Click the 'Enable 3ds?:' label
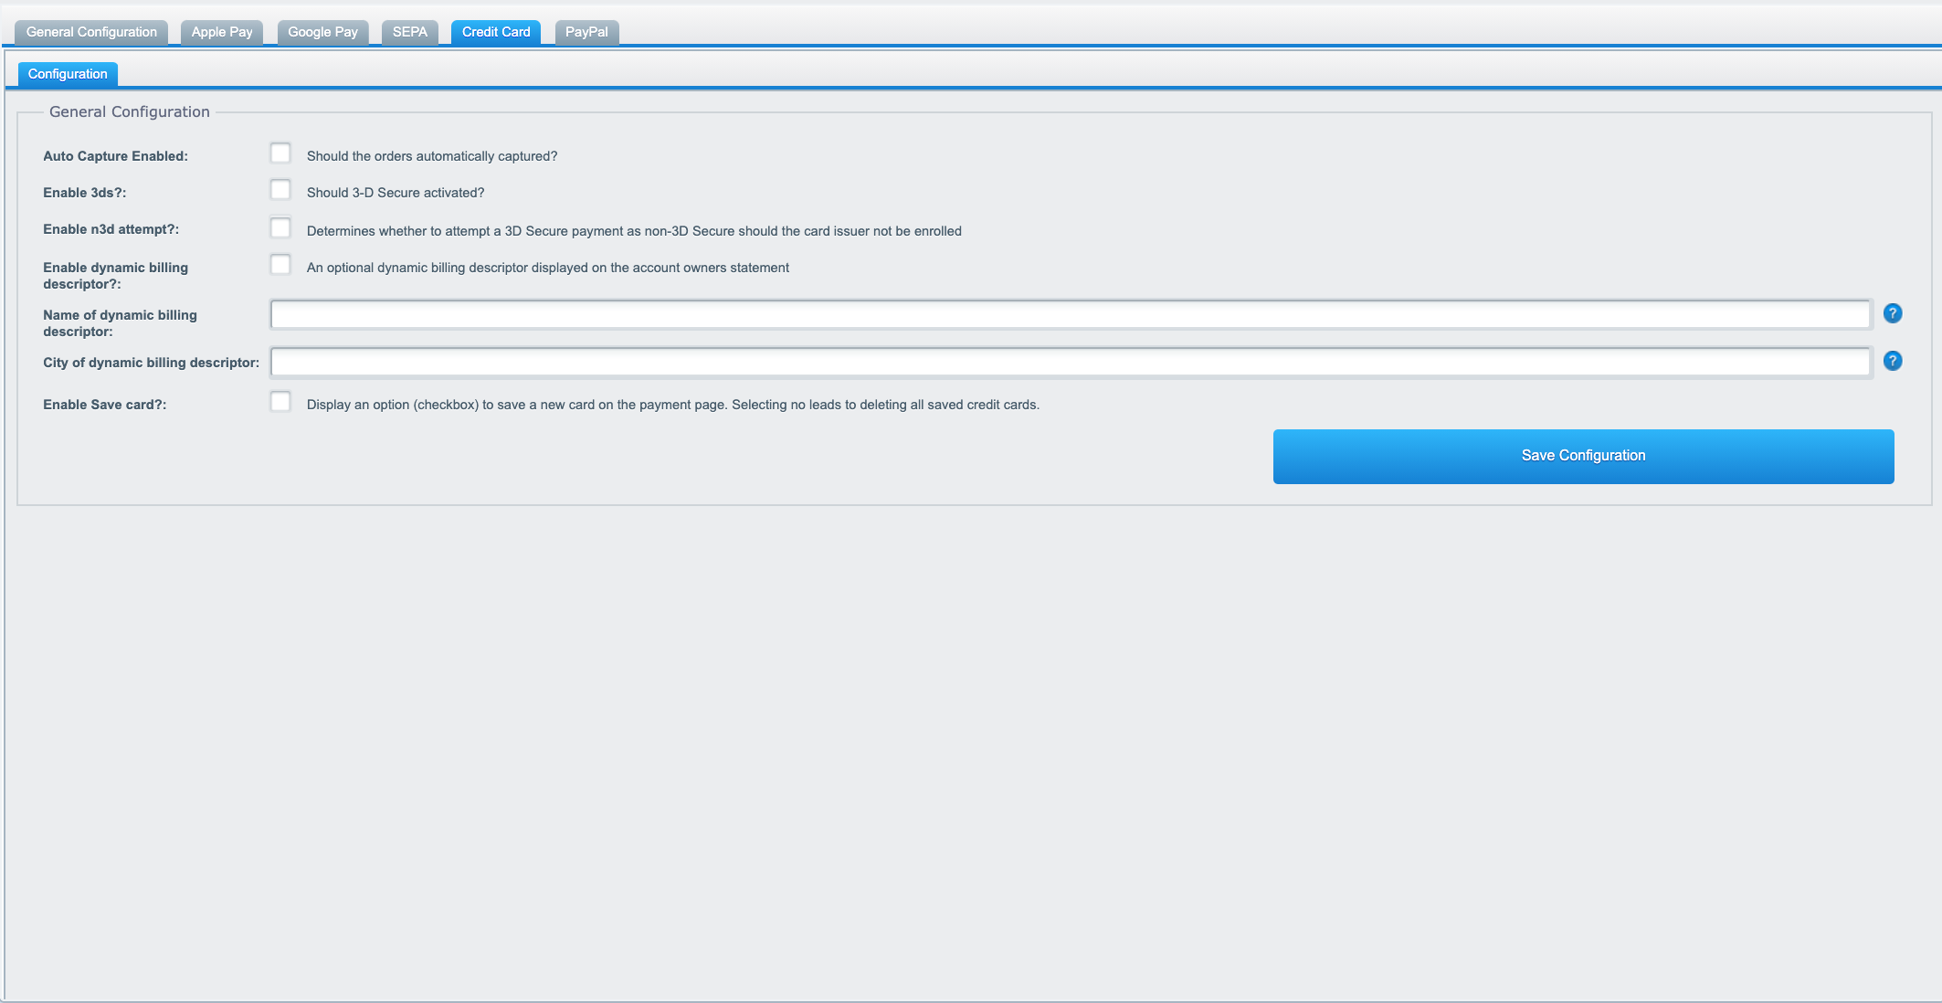Screen dimensions: 1942x1003 (x=84, y=193)
